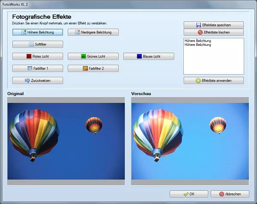257x204 pixels.
Task: Click the green checkmark on OK
Action: pyautogui.click(x=186, y=194)
